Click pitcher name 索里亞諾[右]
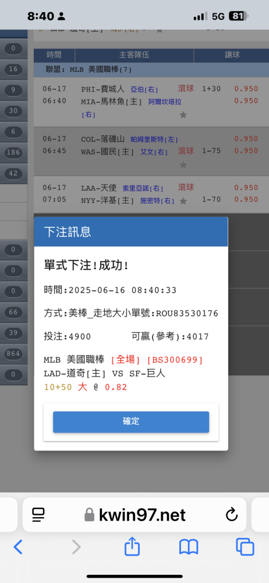Screen dimensions: 269x583 pos(143,188)
